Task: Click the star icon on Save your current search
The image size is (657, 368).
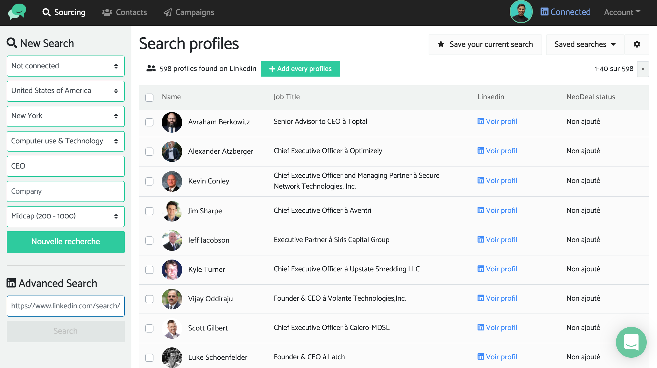Action: [x=441, y=44]
